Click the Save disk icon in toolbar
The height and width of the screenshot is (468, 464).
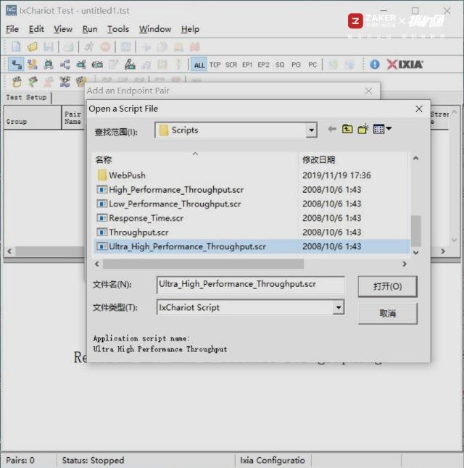coord(49,47)
